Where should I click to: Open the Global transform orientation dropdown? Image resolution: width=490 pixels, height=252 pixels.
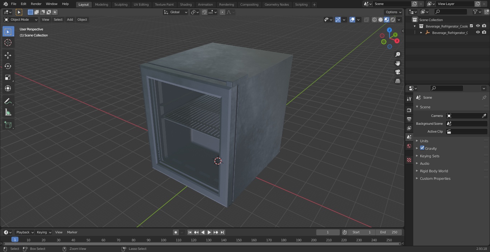tap(176, 12)
